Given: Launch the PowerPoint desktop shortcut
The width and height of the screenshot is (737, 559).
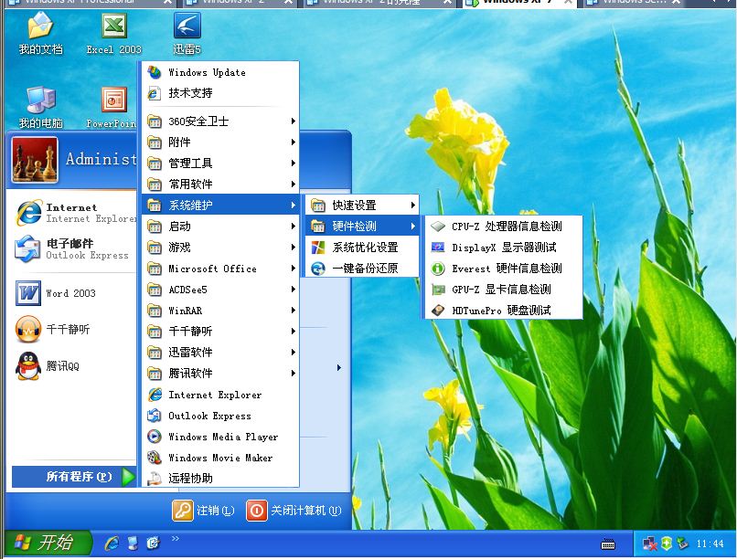Looking at the screenshot, I should click(x=112, y=108).
